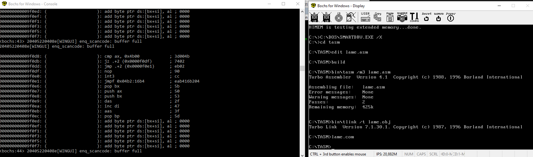Click 'bin\tasm /m3 lame.asm' command line
533x157 pixels.
(350, 72)
